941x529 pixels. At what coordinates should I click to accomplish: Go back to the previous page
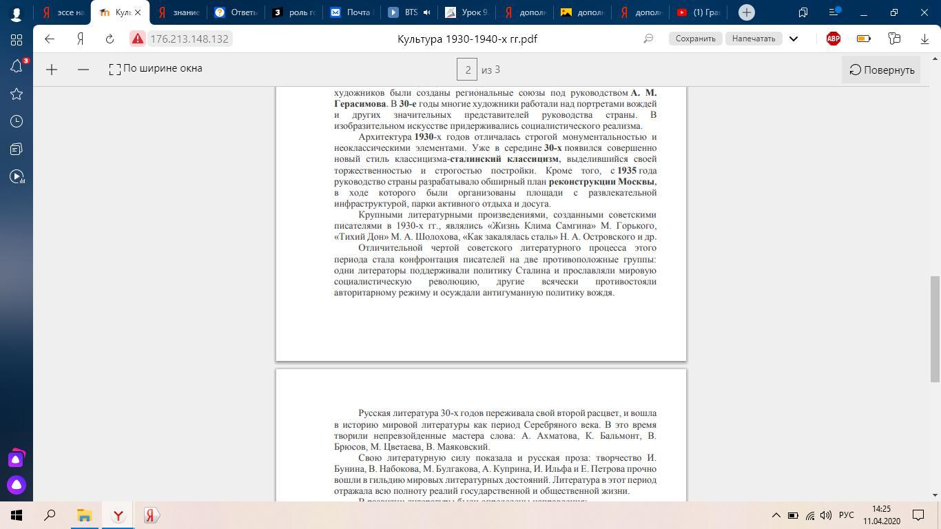tap(50, 39)
